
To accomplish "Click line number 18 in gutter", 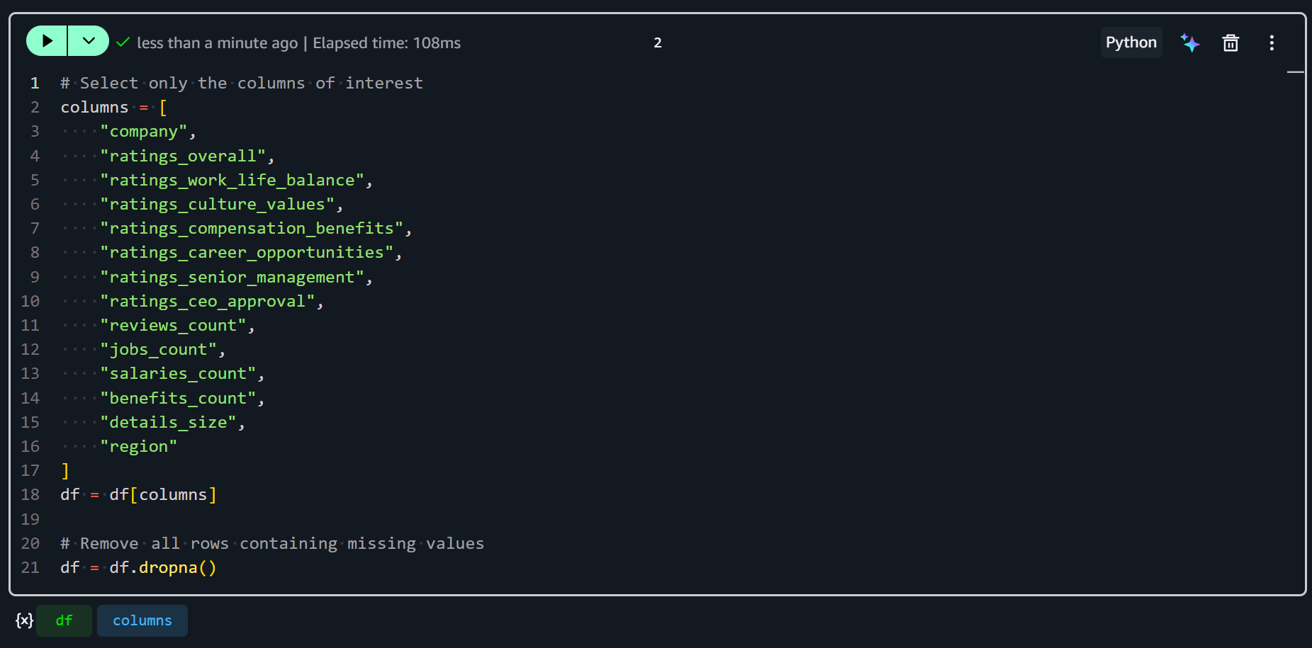I will pyautogui.click(x=30, y=494).
